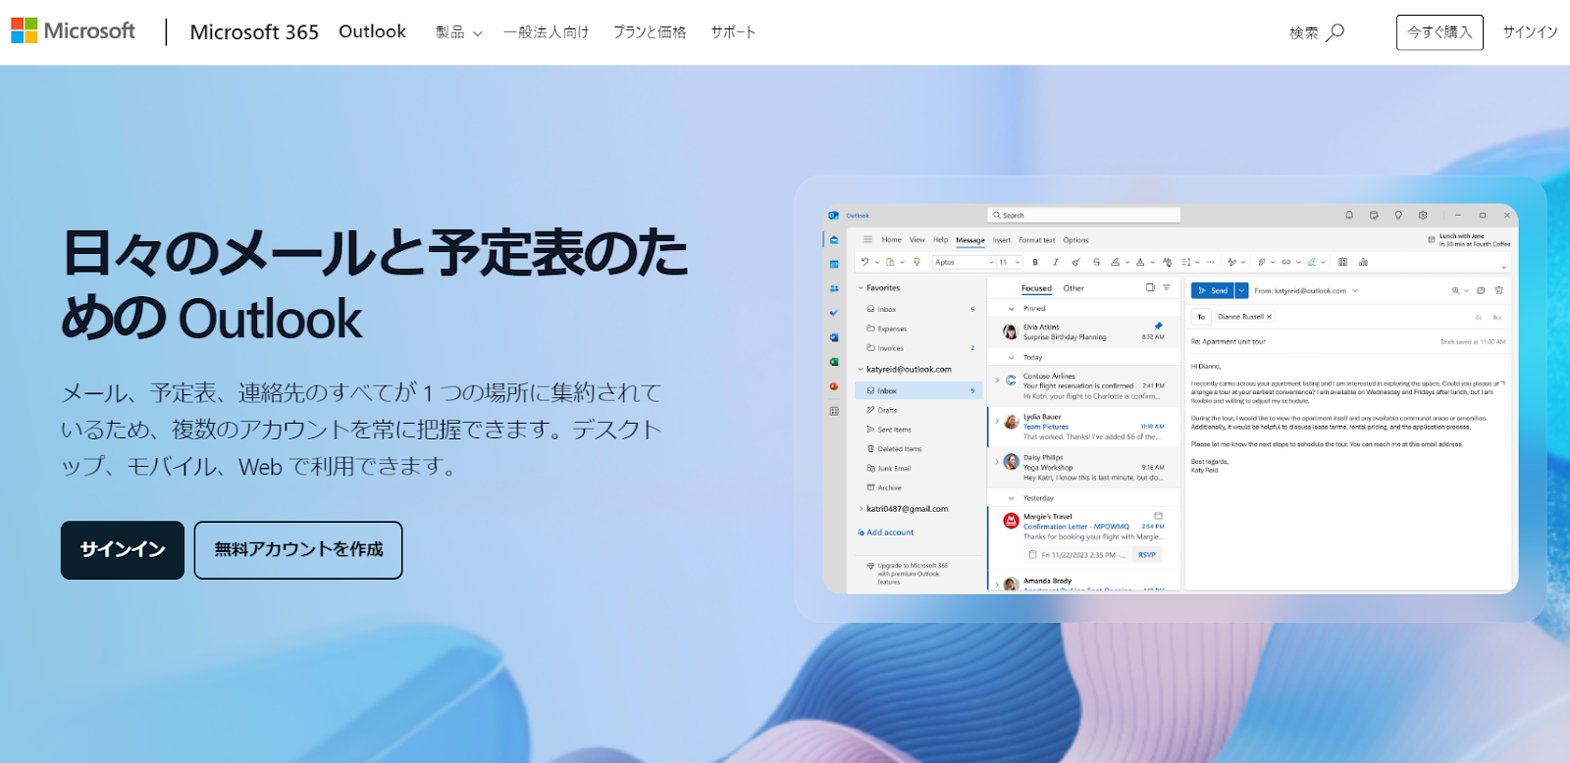Select the Format Painter icon in the ribbon
1570x763 pixels.
[x=916, y=262]
